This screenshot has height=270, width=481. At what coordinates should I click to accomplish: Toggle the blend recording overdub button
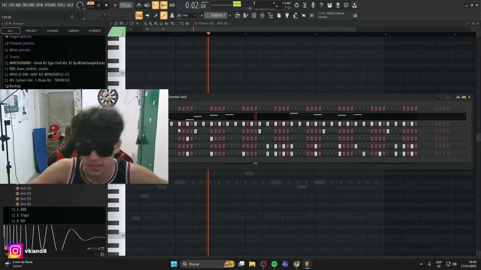tap(164, 5)
